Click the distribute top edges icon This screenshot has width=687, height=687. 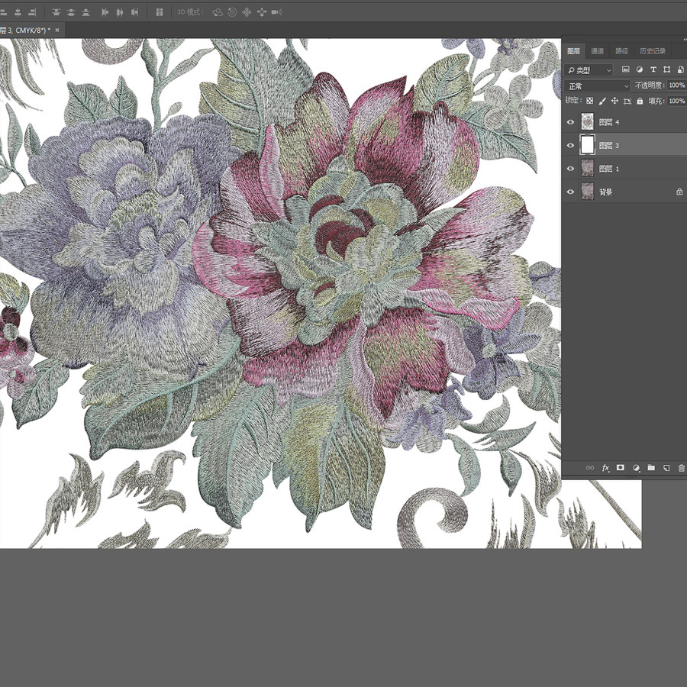coord(56,12)
